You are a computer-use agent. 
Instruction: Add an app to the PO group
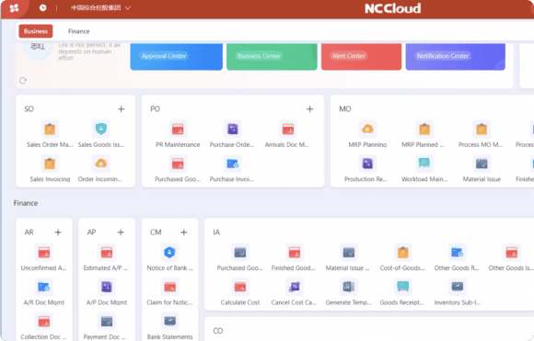coord(309,109)
